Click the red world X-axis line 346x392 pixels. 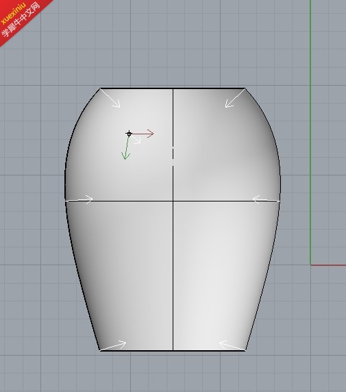328,265
